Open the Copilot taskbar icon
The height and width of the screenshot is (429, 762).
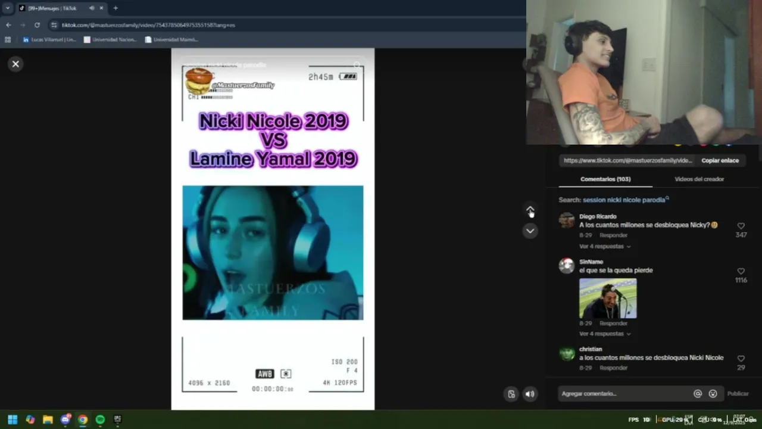point(30,419)
